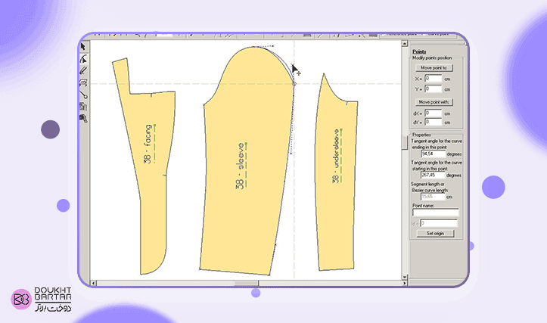Click the Id field below Point name

click(439, 223)
